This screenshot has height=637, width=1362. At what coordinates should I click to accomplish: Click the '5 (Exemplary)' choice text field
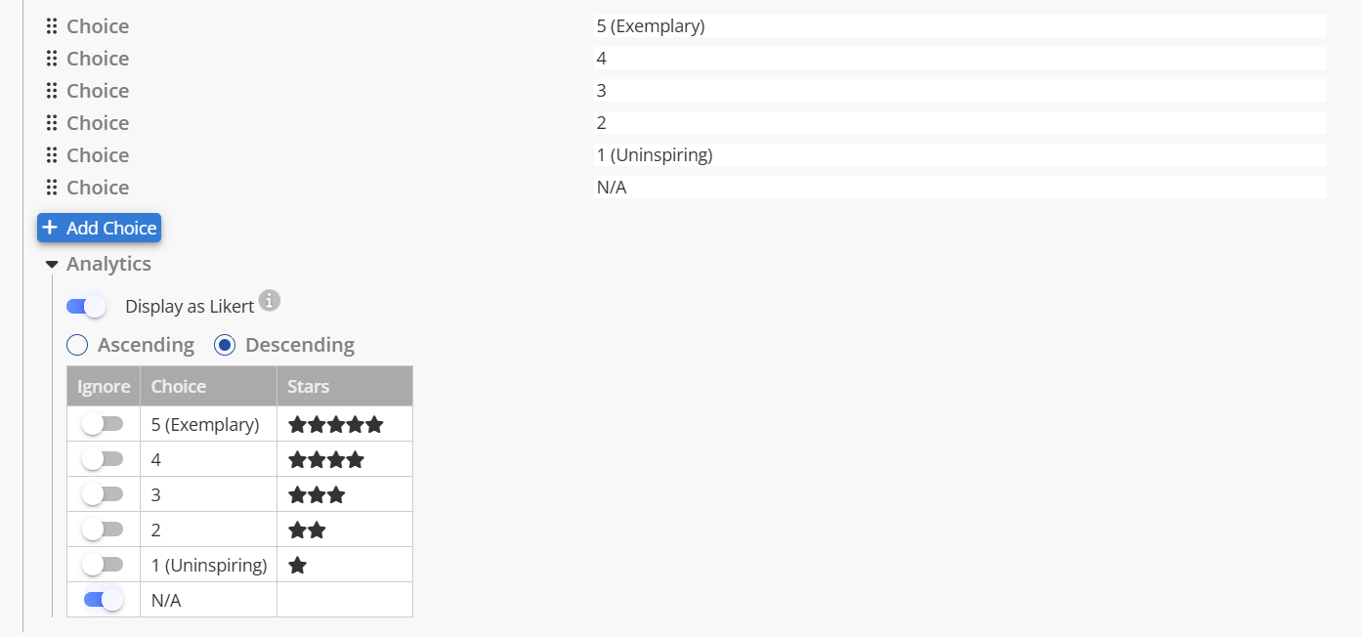960,26
